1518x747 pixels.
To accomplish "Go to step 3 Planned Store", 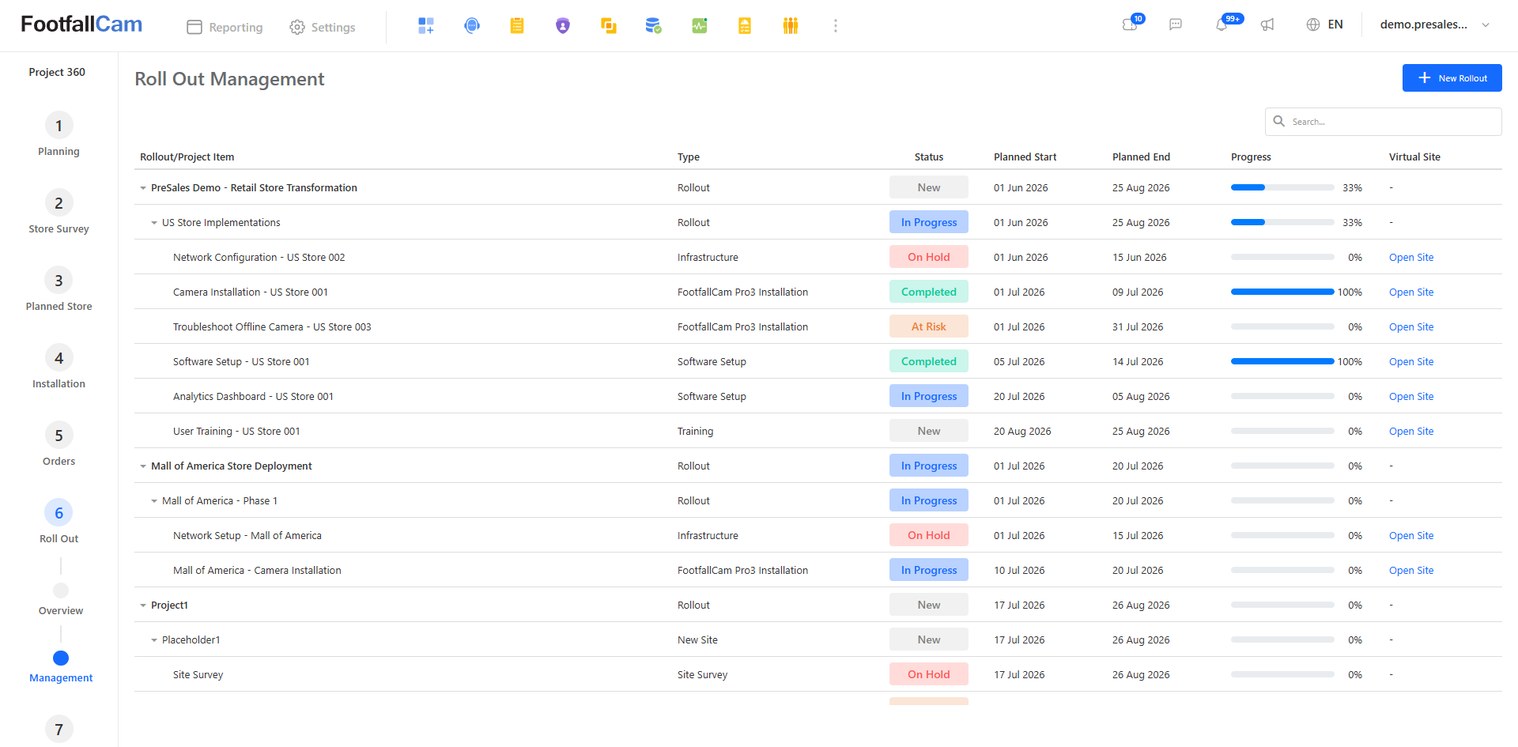I will (x=59, y=289).
